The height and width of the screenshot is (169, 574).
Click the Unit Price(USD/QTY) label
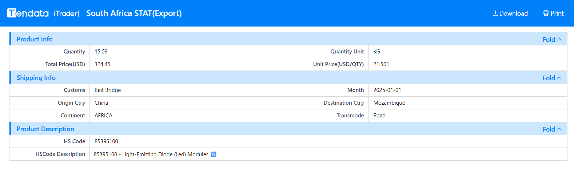(339, 64)
